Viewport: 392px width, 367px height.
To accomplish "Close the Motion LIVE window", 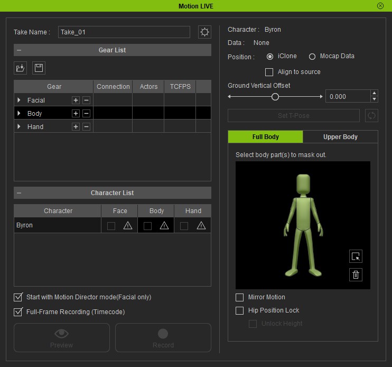I will click(x=380, y=6).
